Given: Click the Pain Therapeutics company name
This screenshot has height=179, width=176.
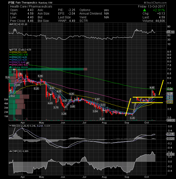Looking at the screenshot, I should click(x=26, y=3).
